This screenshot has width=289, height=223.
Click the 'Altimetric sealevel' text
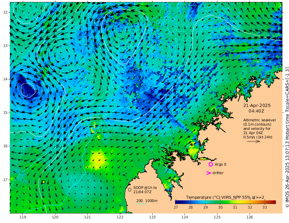pos(259,120)
